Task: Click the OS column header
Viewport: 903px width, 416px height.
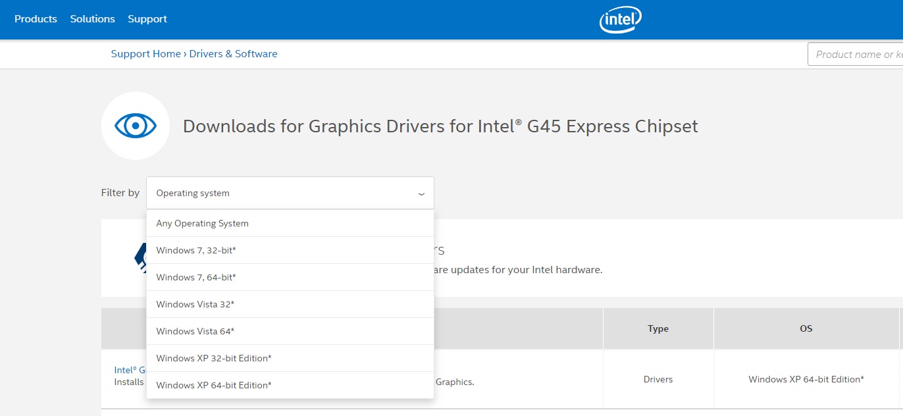Action: click(806, 328)
